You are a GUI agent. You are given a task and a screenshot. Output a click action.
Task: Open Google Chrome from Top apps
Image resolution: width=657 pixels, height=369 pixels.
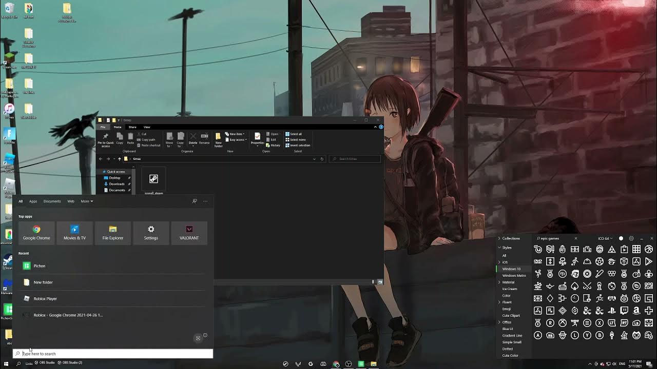pyautogui.click(x=36, y=233)
